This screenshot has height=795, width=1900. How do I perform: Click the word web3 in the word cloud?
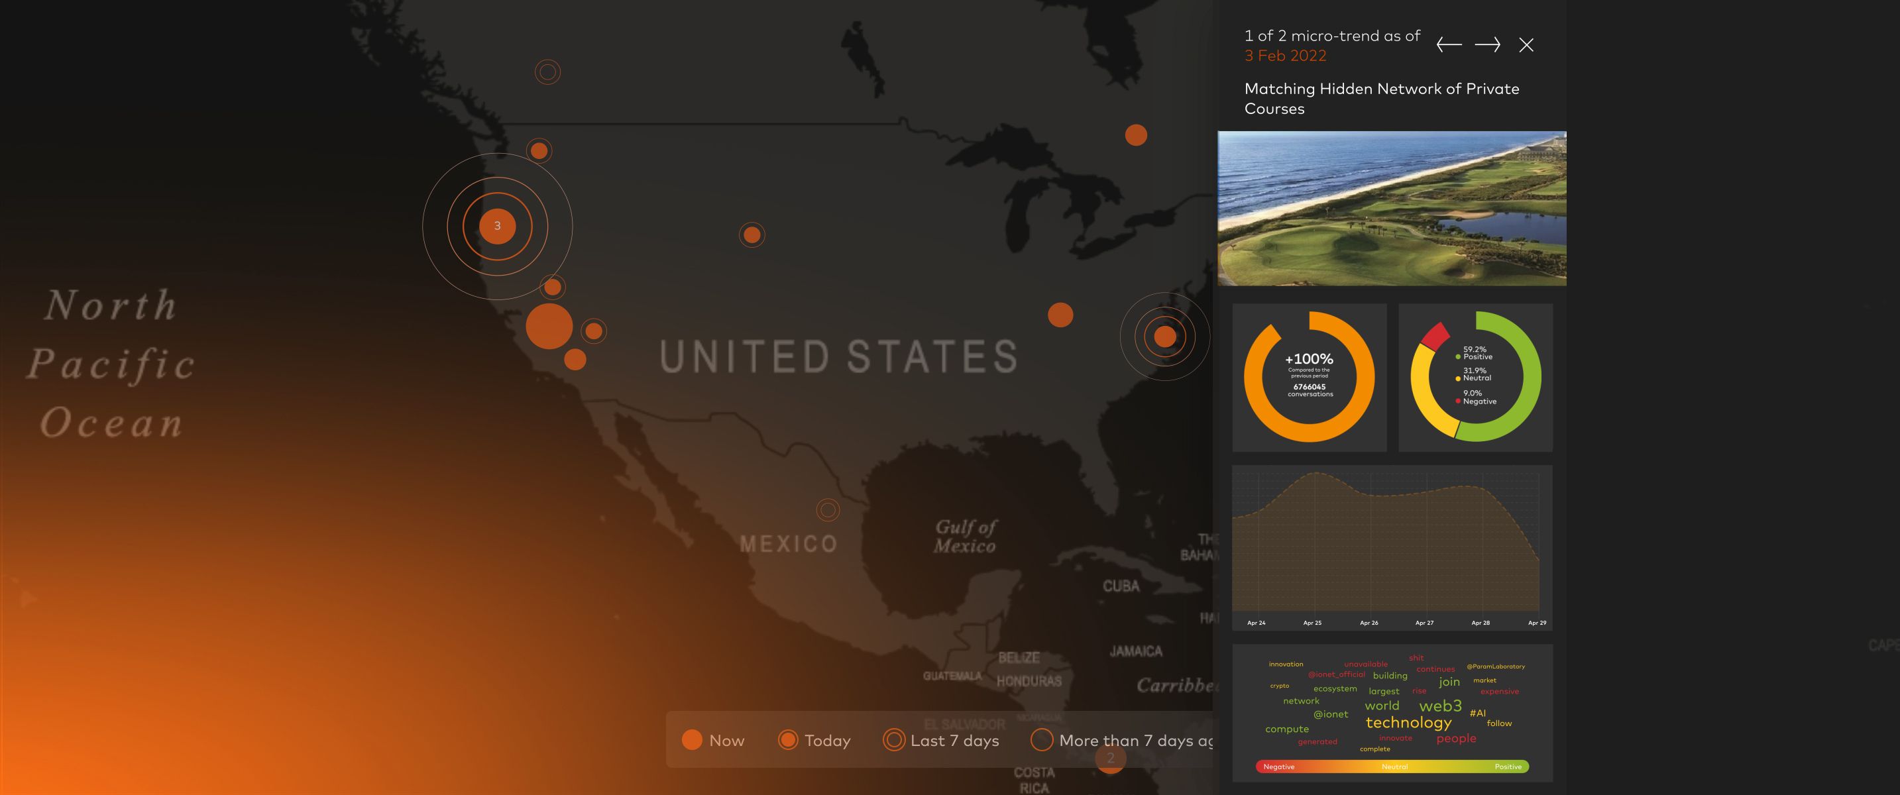[1440, 706]
